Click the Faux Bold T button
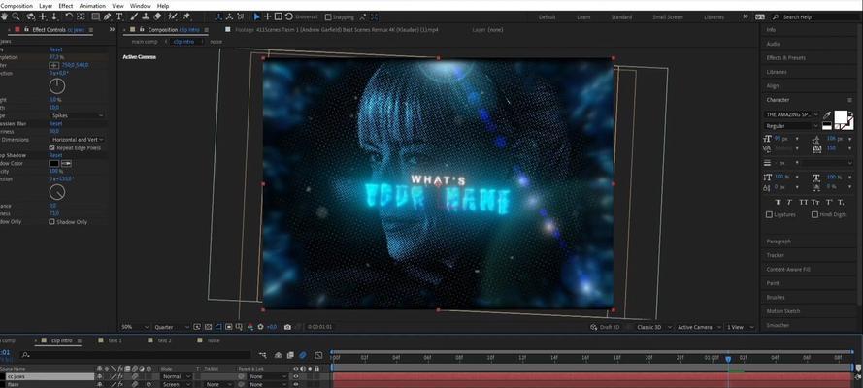 (x=779, y=202)
